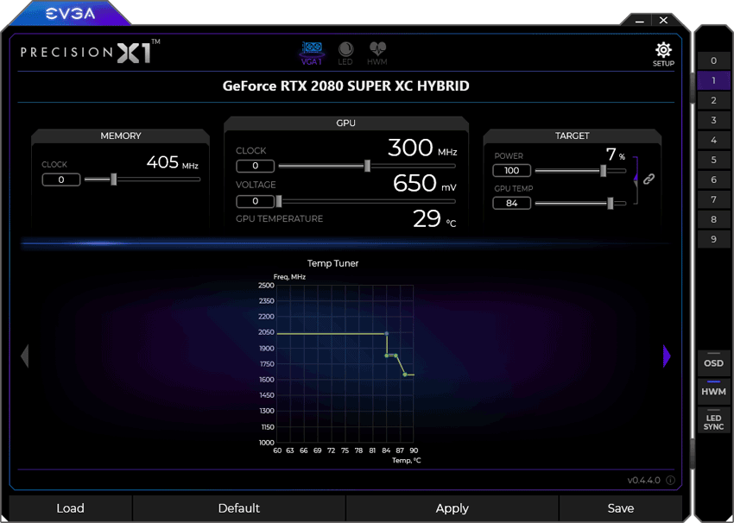Select profile slot 1
Image resolution: width=734 pixels, height=523 pixels.
(x=713, y=80)
